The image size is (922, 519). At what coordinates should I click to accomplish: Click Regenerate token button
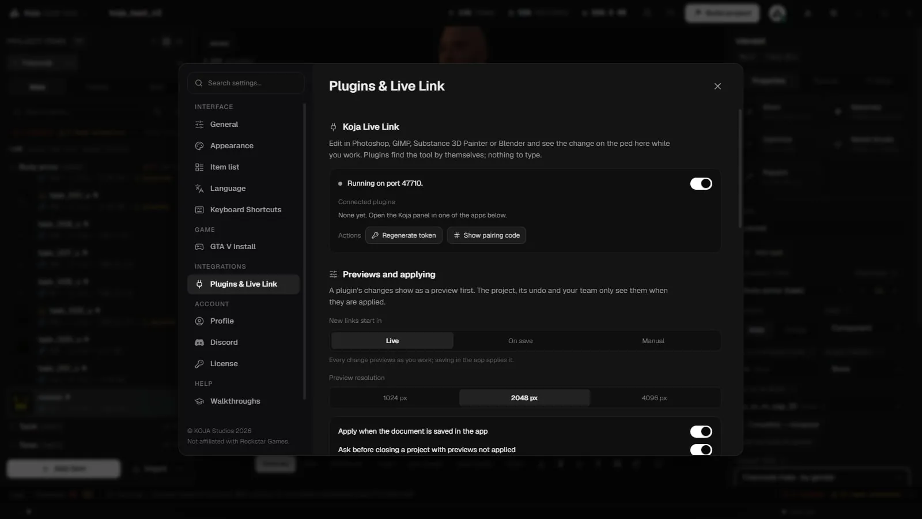[x=404, y=235]
